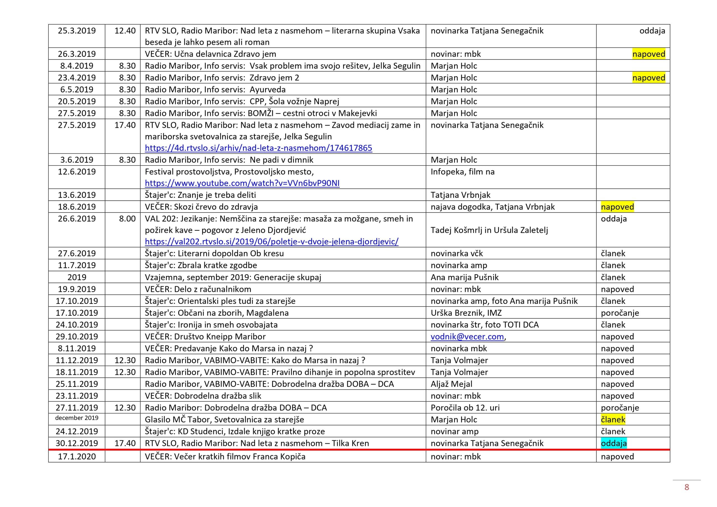Viewport: 717px width, 507px height.
Task: Click the vodnik@vecer.com email link
Action: pos(467,336)
